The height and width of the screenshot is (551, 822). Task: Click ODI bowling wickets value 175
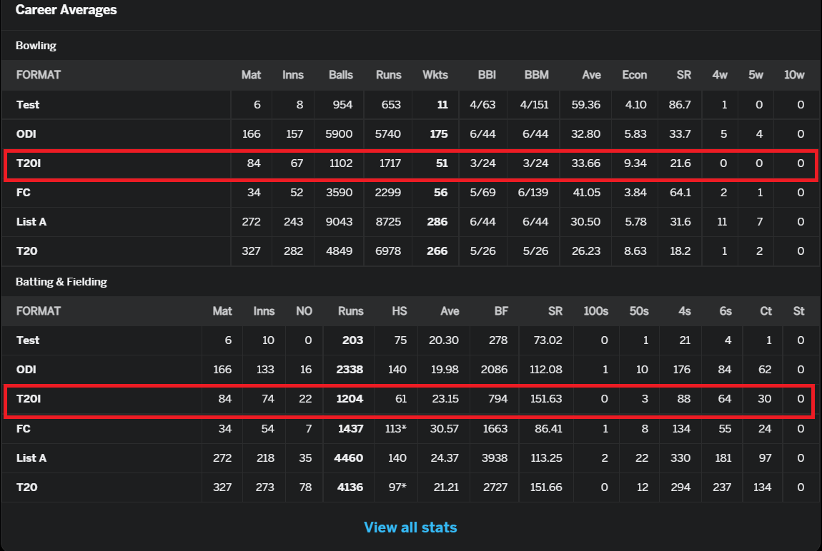[439, 134]
